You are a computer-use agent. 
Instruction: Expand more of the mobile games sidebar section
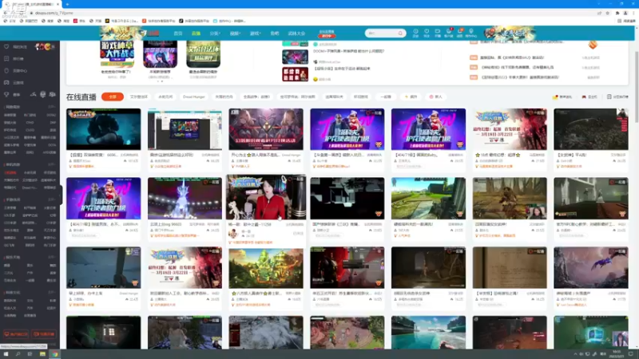coord(52,200)
